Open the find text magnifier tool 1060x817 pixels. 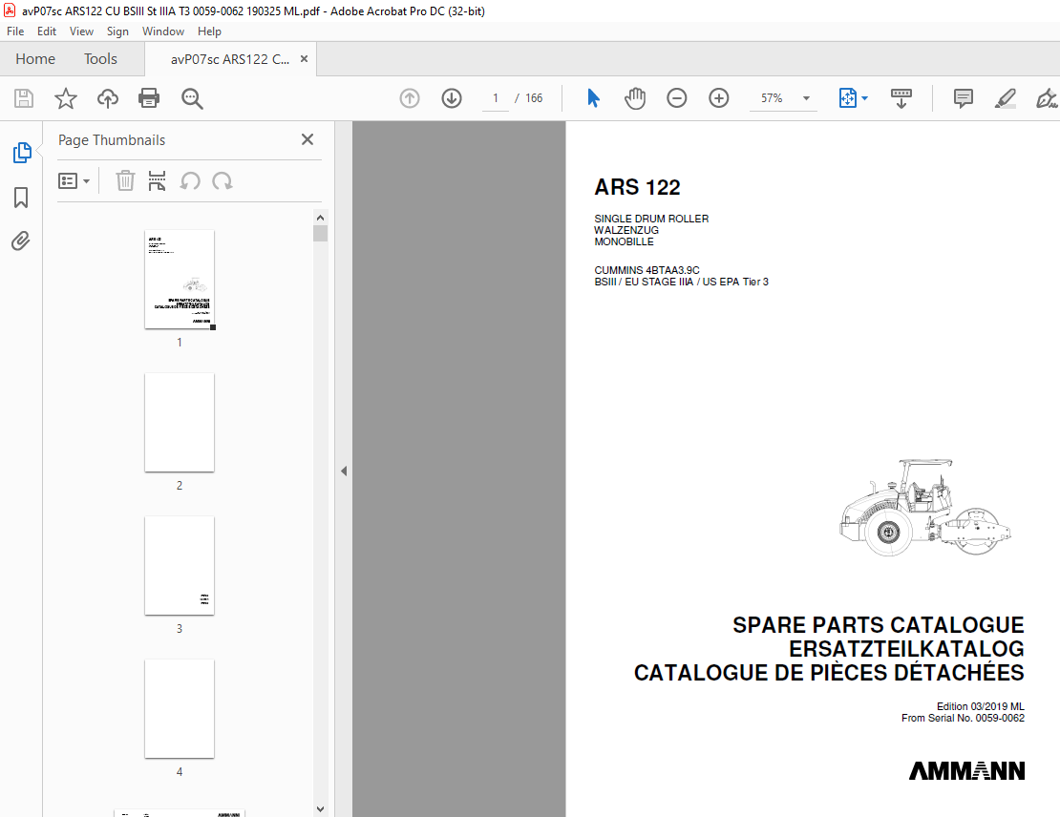[x=192, y=98]
